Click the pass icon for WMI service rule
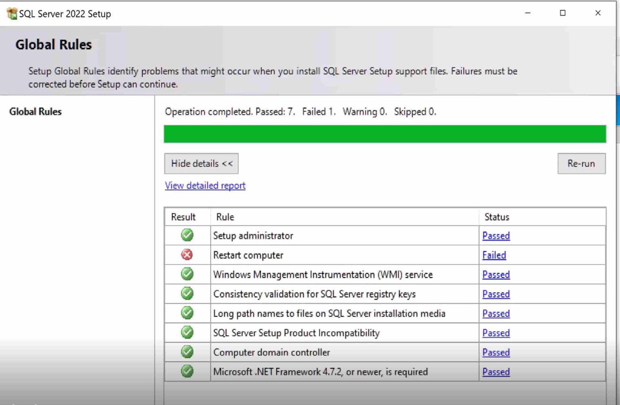 [x=187, y=274]
